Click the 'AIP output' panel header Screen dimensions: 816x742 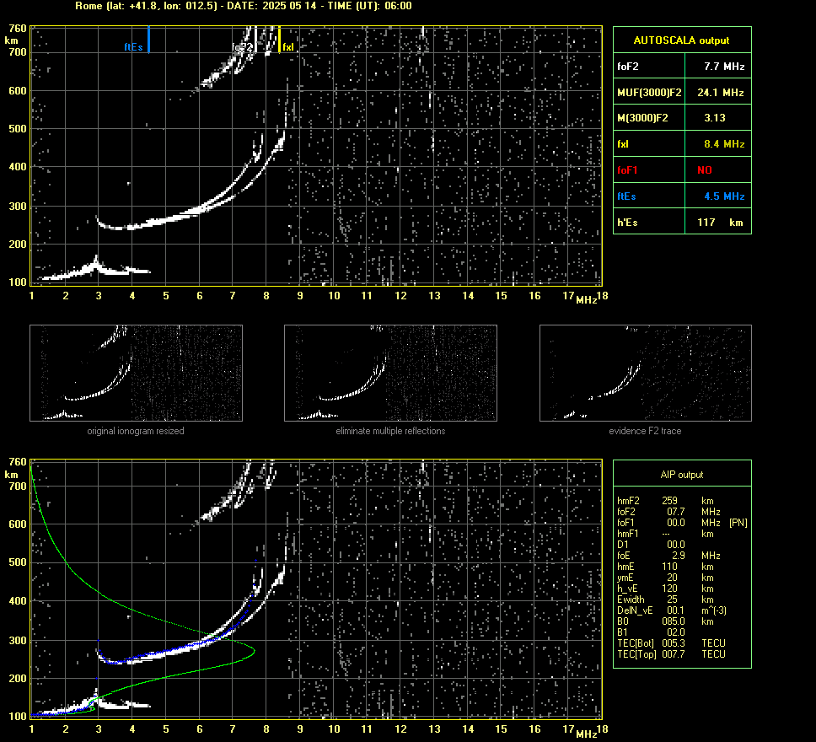pyautogui.click(x=682, y=475)
